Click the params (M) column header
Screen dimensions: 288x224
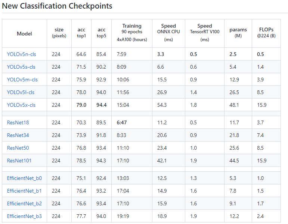(238, 33)
